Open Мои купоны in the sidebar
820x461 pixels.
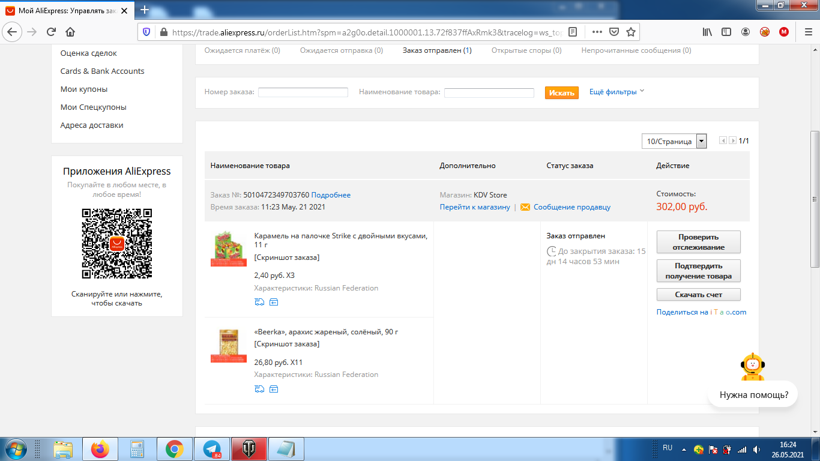coord(84,89)
